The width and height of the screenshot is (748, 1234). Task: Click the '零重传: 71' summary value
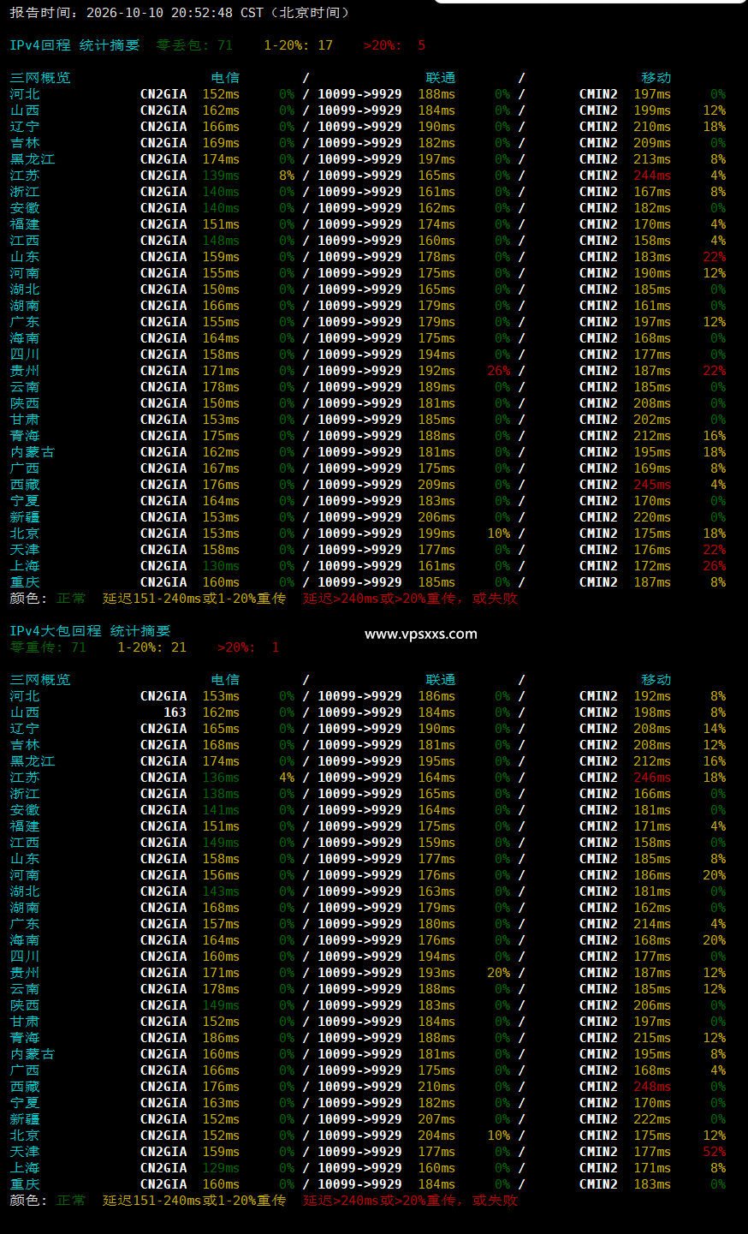click(x=48, y=647)
